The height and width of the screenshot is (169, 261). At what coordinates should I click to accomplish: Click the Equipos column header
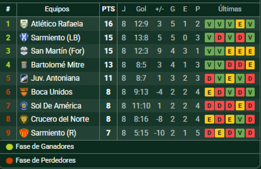click(x=57, y=9)
